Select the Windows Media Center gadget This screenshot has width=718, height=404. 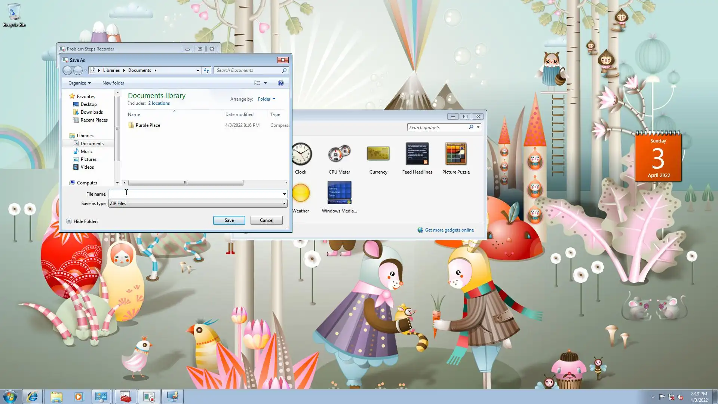pos(339,193)
